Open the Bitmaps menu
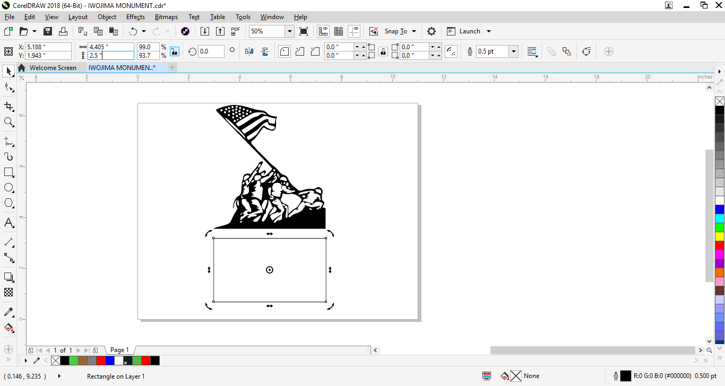This screenshot has height=386, width=725. coord(166,17)
